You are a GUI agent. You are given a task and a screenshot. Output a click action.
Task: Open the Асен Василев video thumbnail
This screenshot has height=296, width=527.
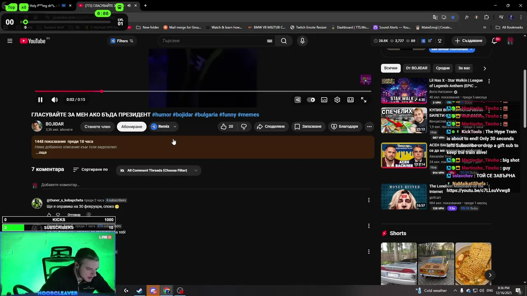coord(404,155)
